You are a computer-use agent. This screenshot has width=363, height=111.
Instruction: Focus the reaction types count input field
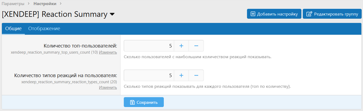click(149, 76)
